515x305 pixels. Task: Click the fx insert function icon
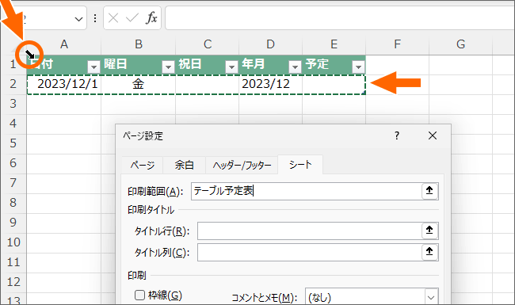151,17
